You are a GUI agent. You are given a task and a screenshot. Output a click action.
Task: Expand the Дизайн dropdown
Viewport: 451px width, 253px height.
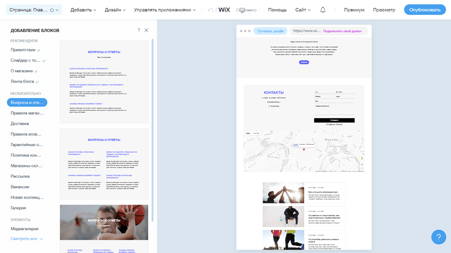click(x=115, y=10)
